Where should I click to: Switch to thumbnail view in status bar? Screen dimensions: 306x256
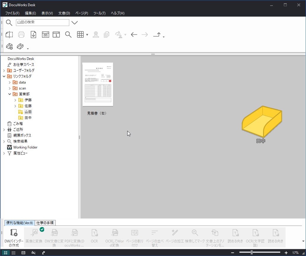[x=6, y=253]
